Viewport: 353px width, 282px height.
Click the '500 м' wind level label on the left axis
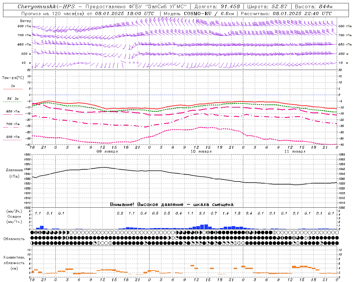click(x=26, y=54)
